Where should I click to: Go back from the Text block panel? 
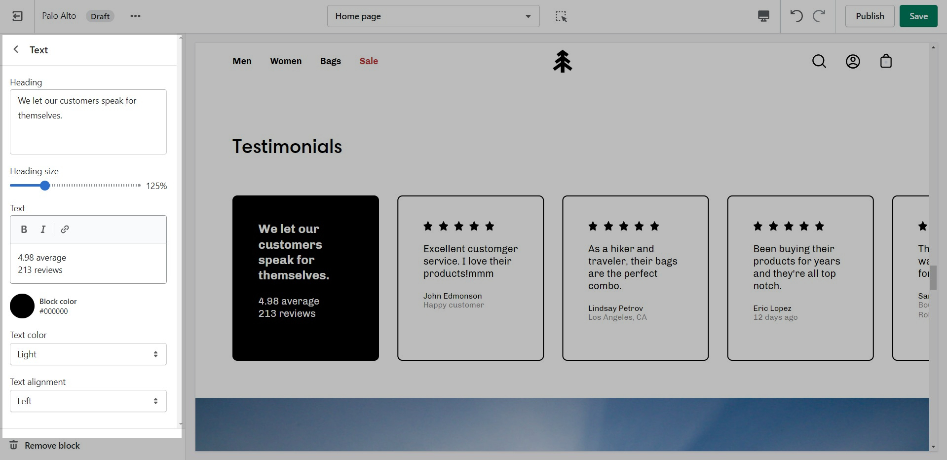click(16, 49)
